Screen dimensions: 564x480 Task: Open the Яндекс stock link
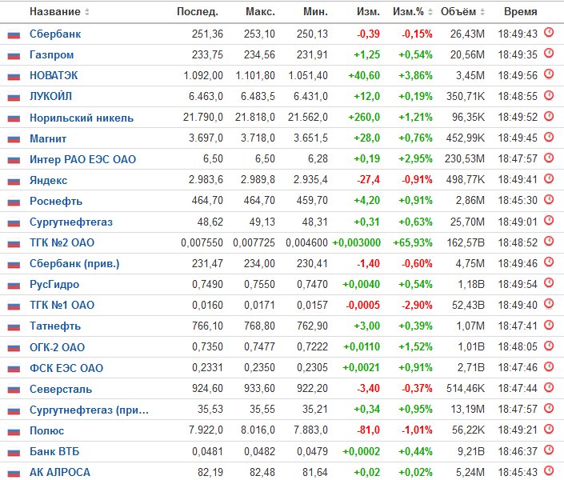(48, 180)
